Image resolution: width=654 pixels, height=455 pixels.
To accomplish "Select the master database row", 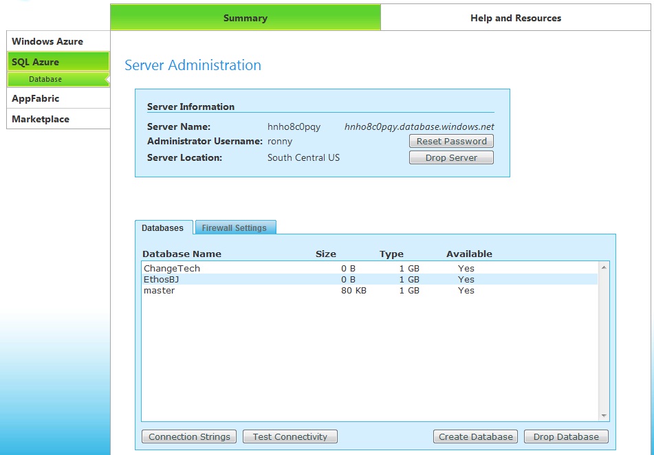I will (x=369, y=290).
